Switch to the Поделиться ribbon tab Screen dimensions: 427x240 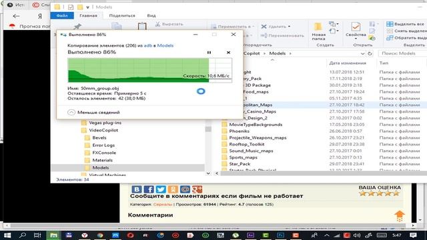click(122, 15)
